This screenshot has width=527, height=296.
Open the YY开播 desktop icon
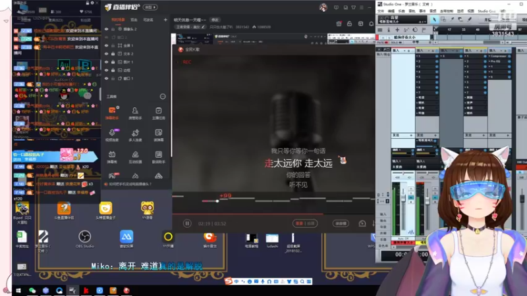(168, 239)
